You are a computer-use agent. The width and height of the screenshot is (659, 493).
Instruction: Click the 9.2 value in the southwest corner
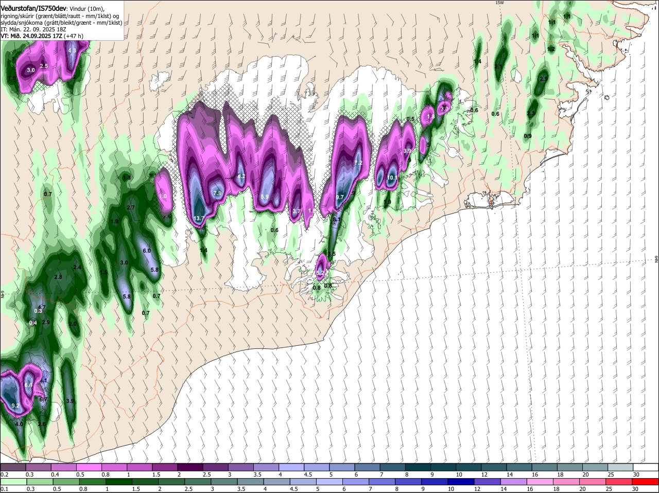click(x=15, y=406)
